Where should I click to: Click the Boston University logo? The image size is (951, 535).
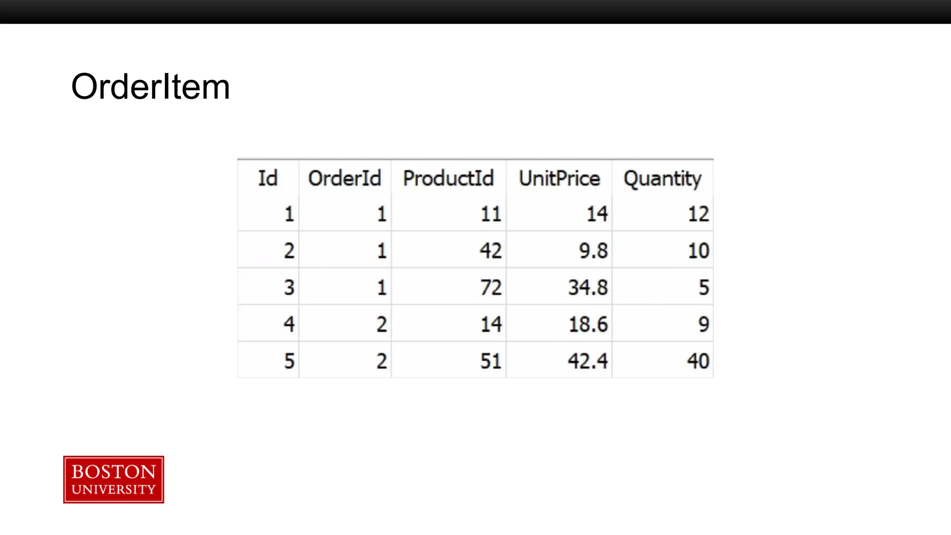(113, 479)
